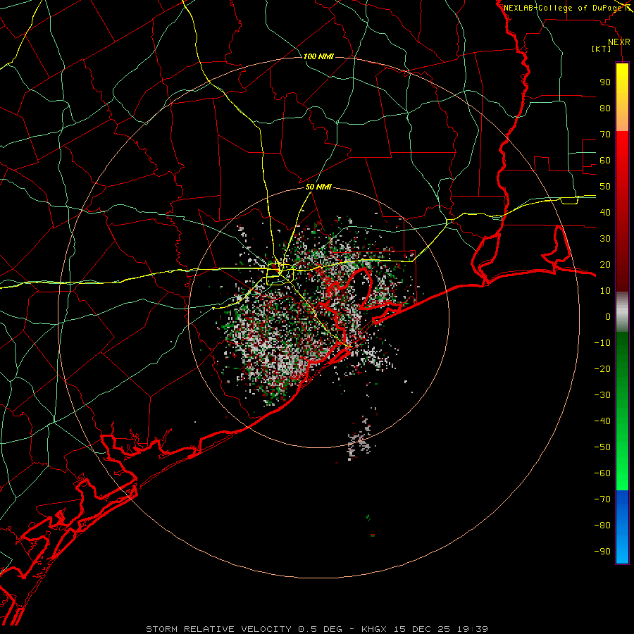
Task: Click the isolated green echo far offshore south
Action: point(368,517)
